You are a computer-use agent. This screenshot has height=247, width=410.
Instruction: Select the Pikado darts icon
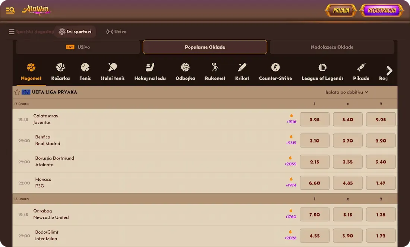(x=361, y=67)
